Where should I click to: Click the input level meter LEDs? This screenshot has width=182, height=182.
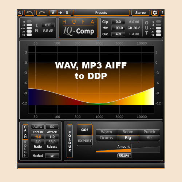coord(29,28)
